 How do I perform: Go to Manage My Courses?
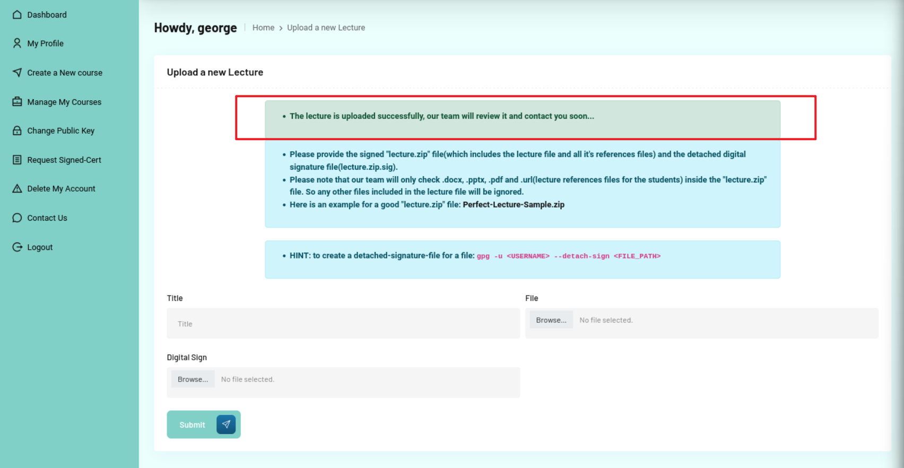coord(64,102)
